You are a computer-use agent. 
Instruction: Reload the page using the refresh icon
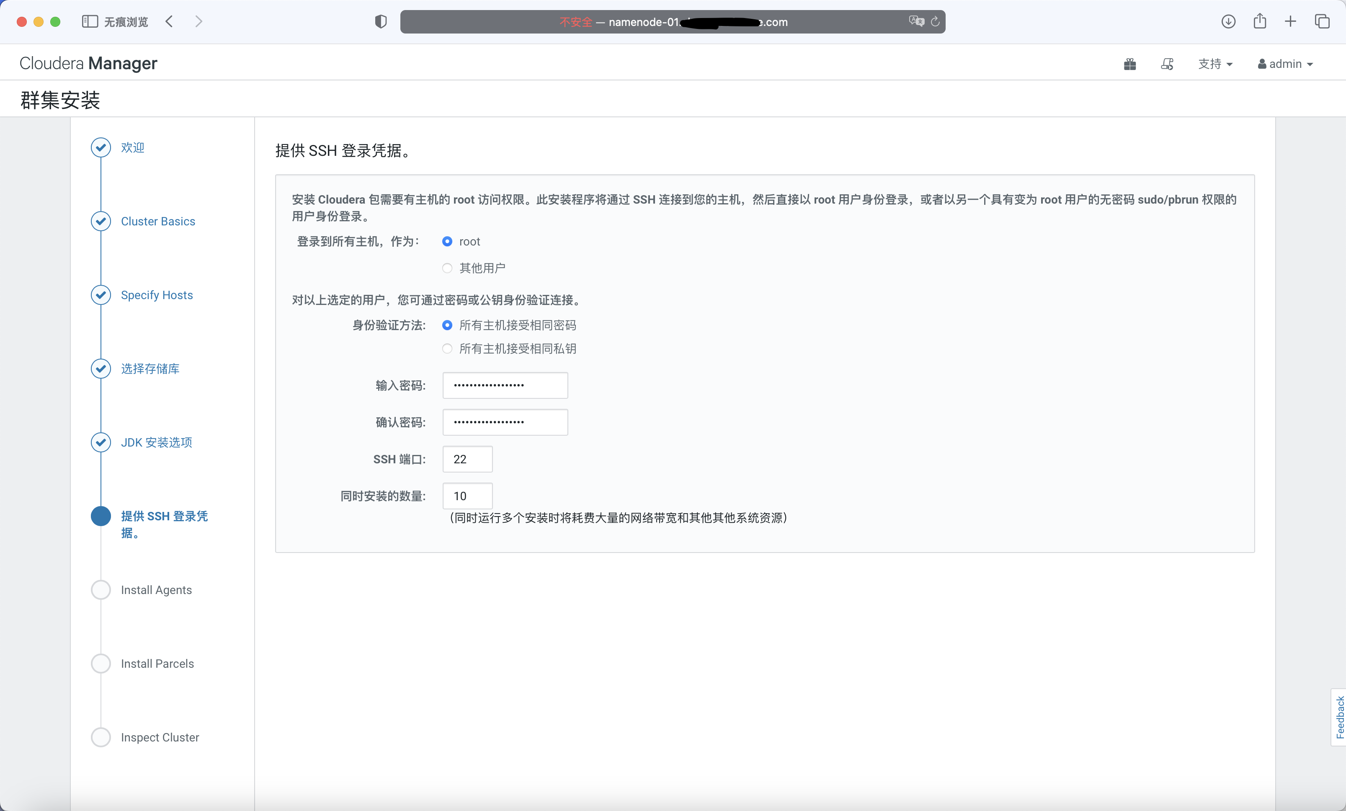click(x=935, y=21)
